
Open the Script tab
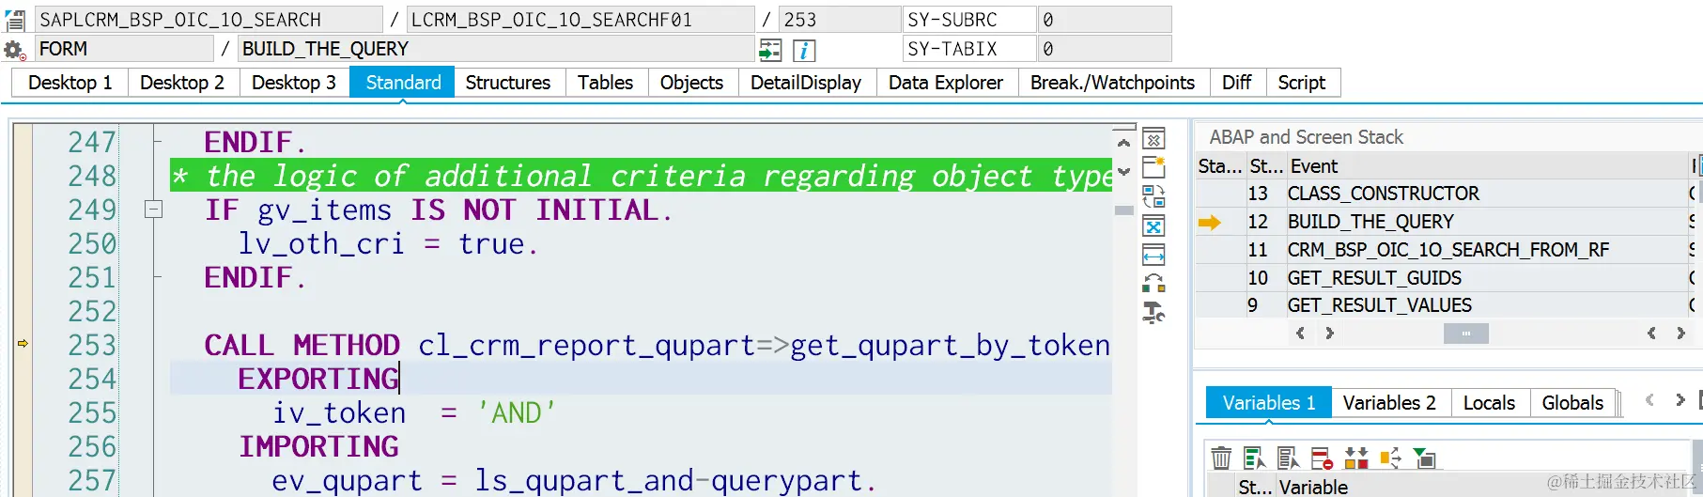[1302, 83]
